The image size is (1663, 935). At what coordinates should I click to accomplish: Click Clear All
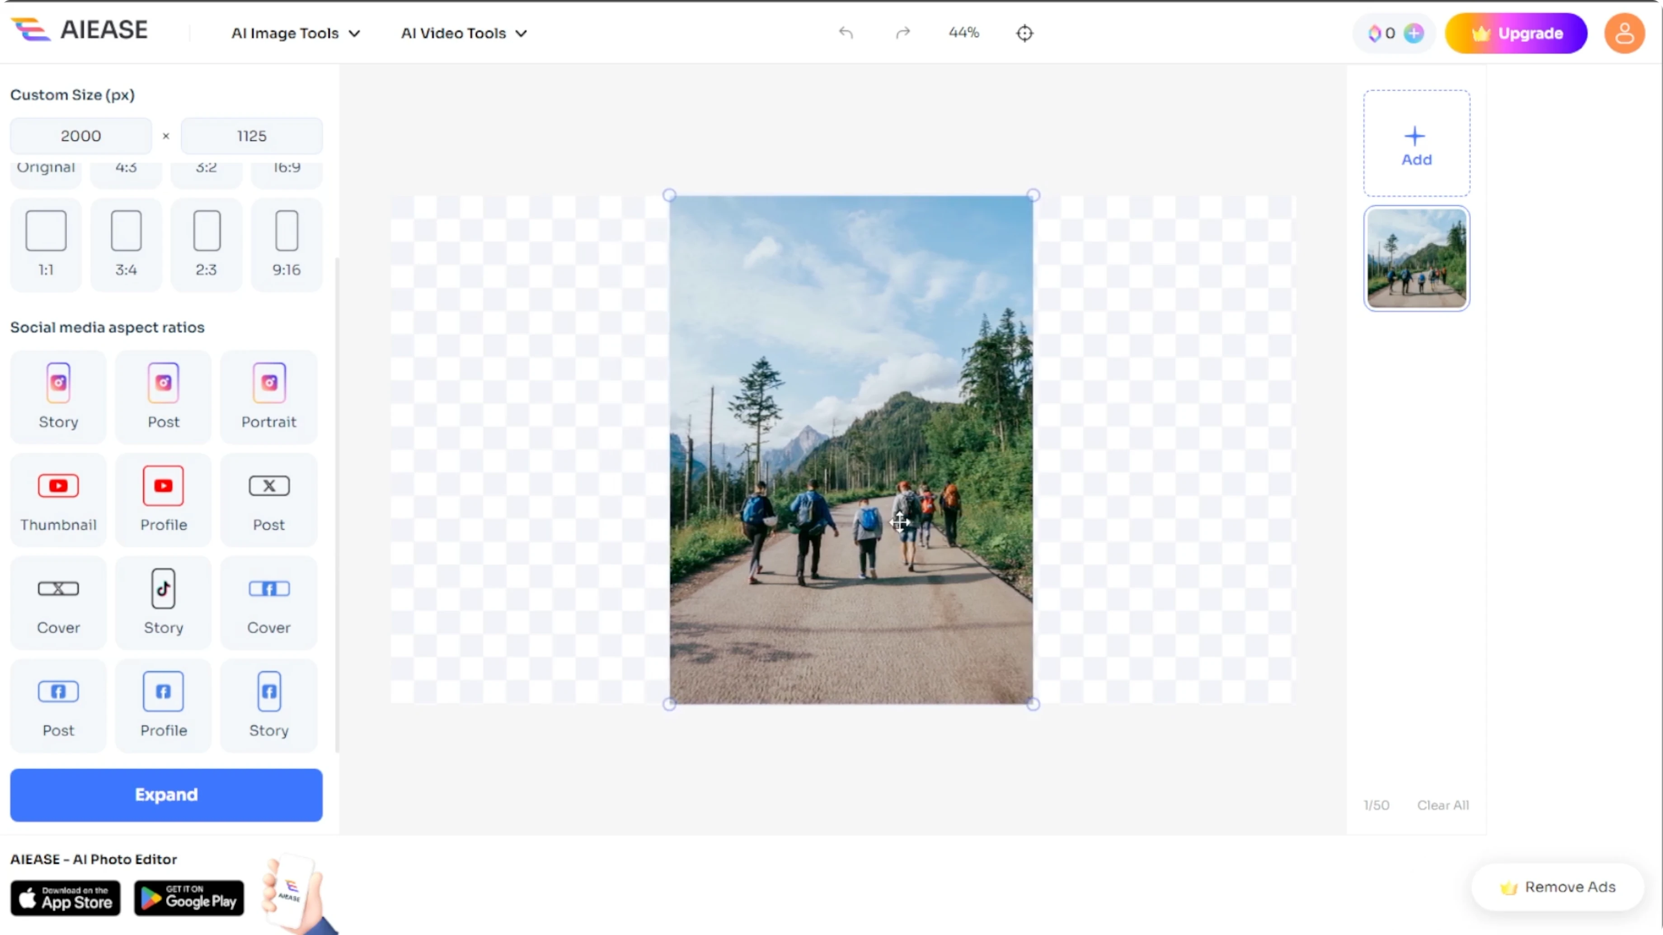pos(1443,804)
